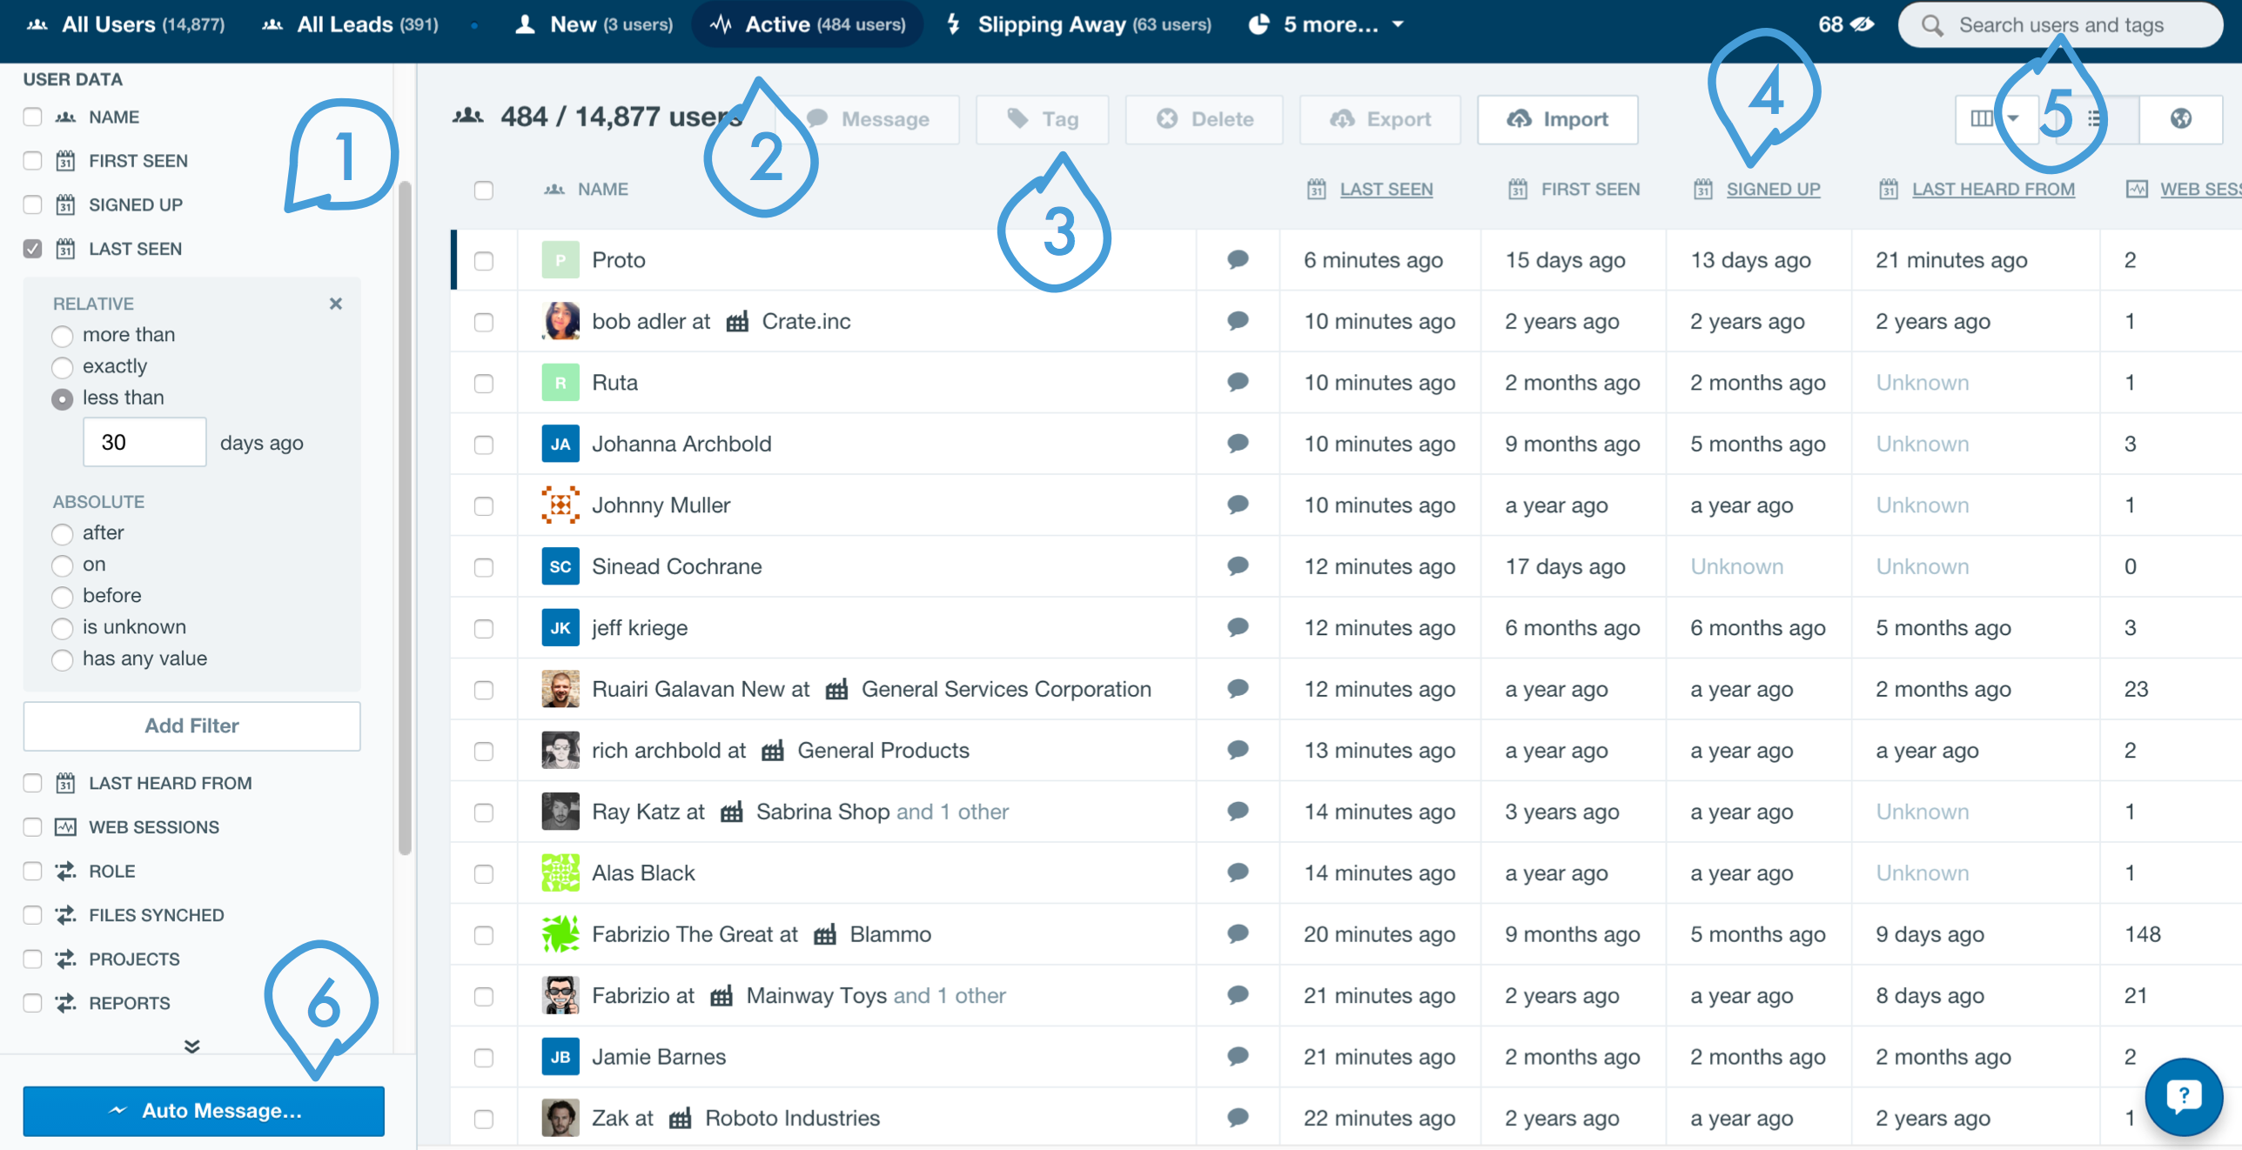Sort by LAST HEARD FROM column
This screenshot has height=1150, width=2242.
(1993, 190)
